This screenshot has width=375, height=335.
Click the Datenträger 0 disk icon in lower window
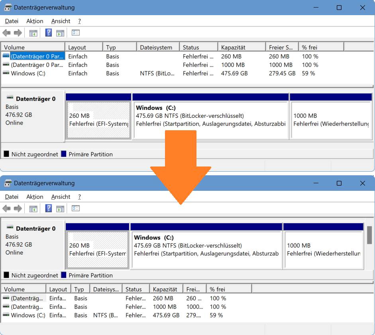tap(11, 228)
